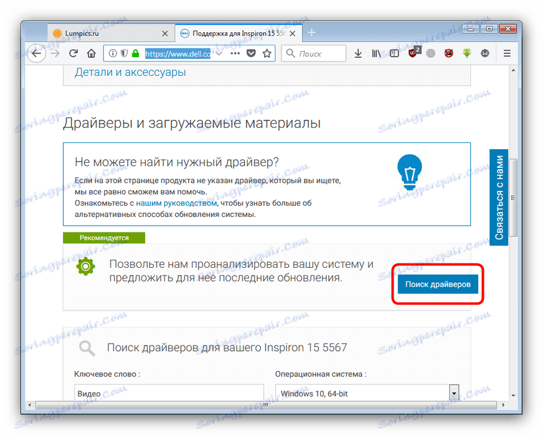Click the scroll left arrow
The height and width of the screenshot is (435, 543).
[x=29, y=405]
